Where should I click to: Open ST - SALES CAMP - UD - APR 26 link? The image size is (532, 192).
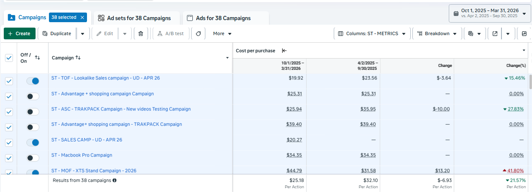pos(87,140)
